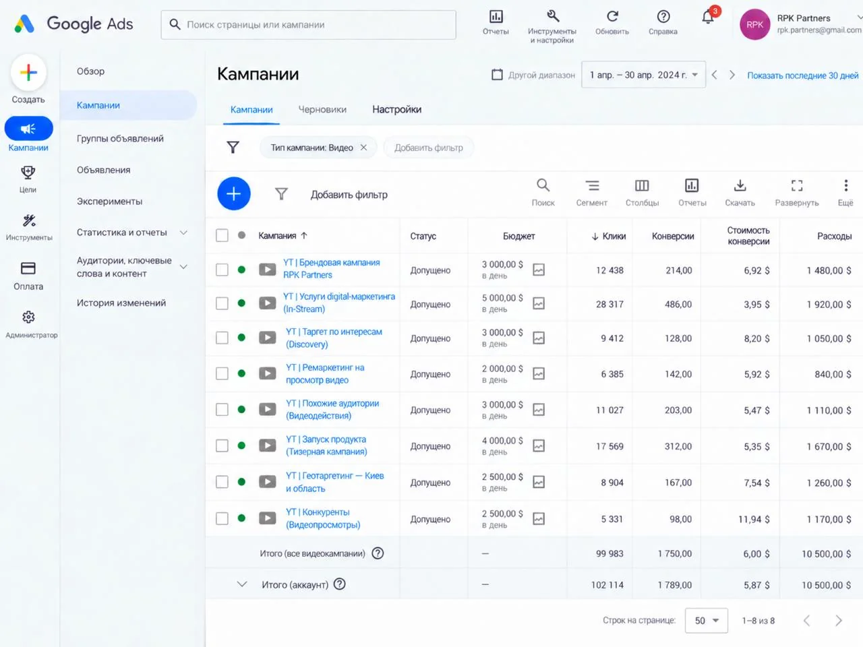Open Администратор gear icon in sidebar
The height and width of the screenshot is (647, 863).
point(28,317)
